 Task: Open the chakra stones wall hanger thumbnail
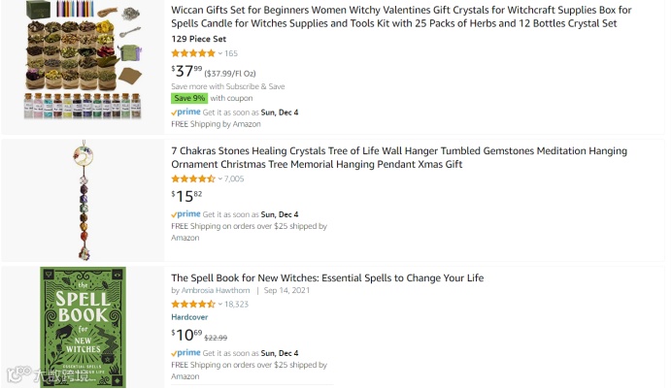(82, 199)
